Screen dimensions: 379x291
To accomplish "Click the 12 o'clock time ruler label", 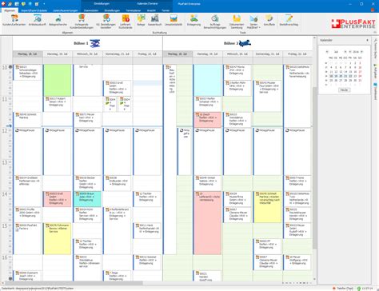I will 5,131.
